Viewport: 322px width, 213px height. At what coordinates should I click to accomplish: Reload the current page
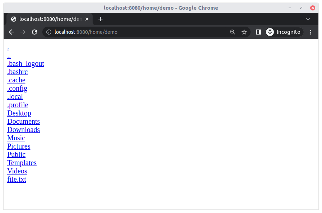tap(34, 32)
